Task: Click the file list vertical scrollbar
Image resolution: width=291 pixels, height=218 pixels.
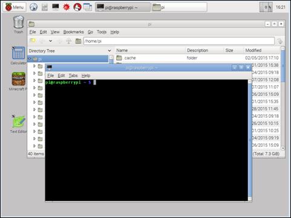Action: click(283, 66)
